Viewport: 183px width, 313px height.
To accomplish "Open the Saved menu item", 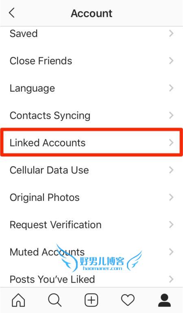I will (x=91, y=33).
